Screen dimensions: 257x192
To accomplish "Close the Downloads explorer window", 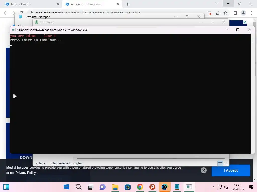I will pos(224,22).
